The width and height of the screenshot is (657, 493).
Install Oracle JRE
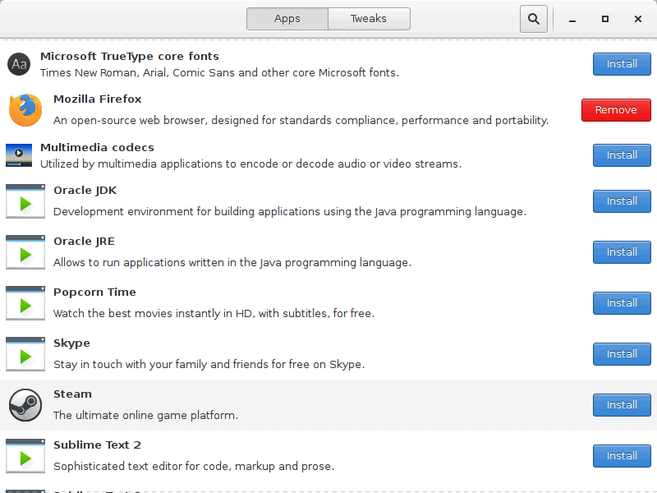coord(622,252)
